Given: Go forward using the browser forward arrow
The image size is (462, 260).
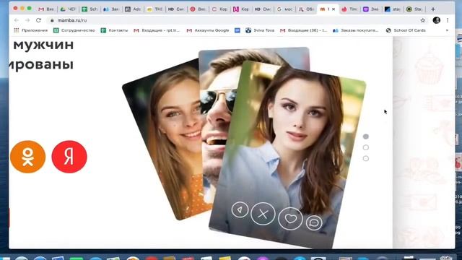Looking at the screenshot, I should click(x=27, y=20).
